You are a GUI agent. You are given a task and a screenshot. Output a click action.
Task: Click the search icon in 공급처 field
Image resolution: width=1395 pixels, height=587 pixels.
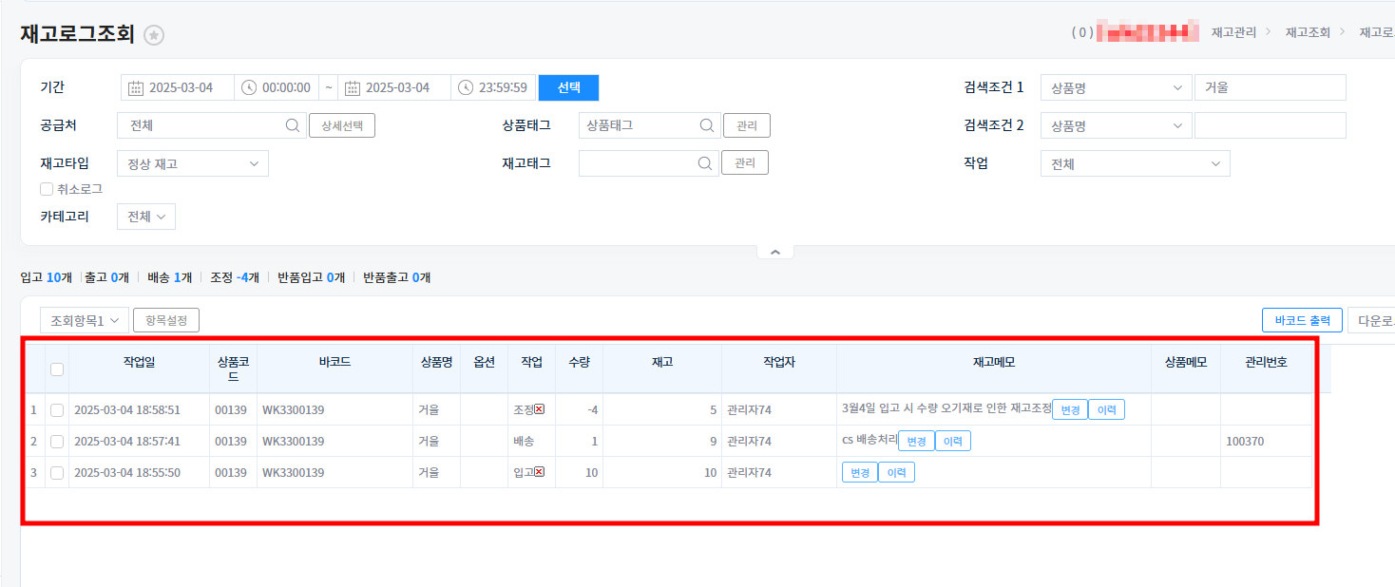coord(293,125)
